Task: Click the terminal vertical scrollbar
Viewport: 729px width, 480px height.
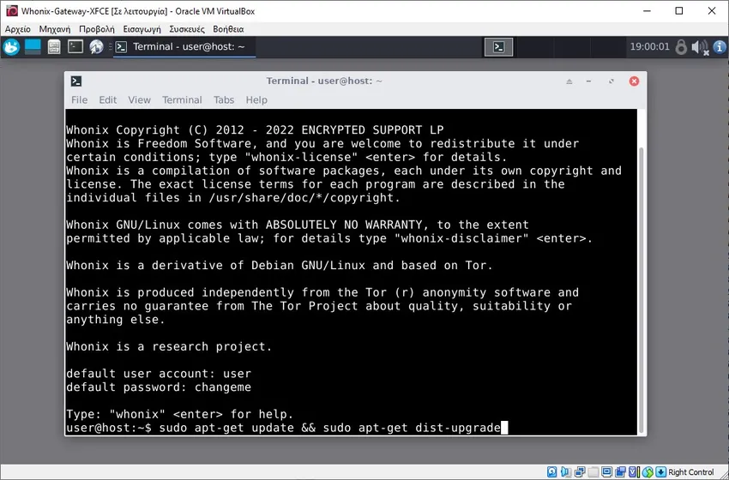Action: tap(642, 290)
